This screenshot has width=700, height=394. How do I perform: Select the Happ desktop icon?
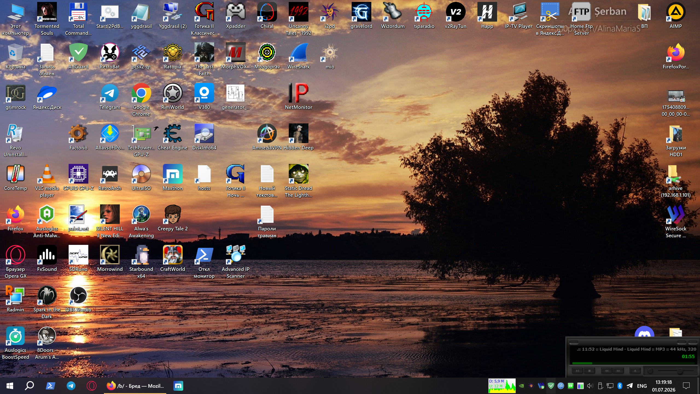[x=487, y=16]
